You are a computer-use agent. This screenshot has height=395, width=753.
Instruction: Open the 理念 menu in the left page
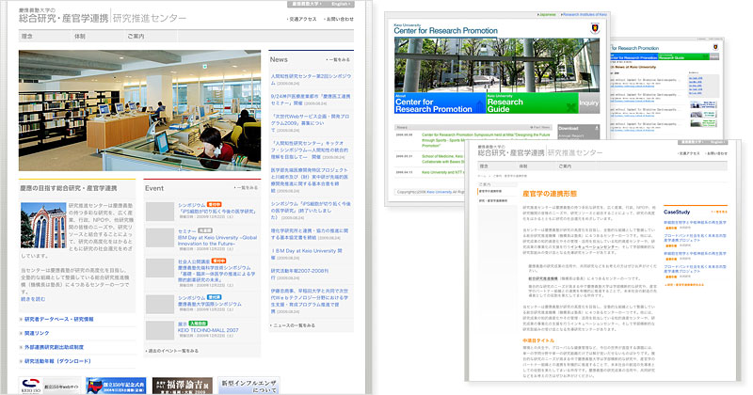point(27,36)
